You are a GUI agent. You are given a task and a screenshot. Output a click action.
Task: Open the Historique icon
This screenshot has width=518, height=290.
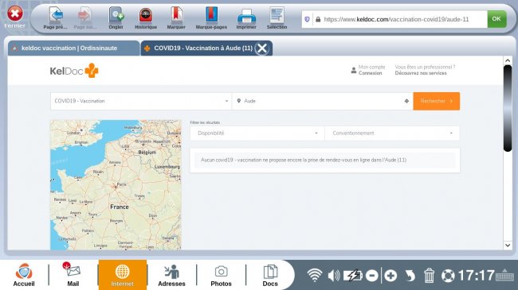click(146, 18)
